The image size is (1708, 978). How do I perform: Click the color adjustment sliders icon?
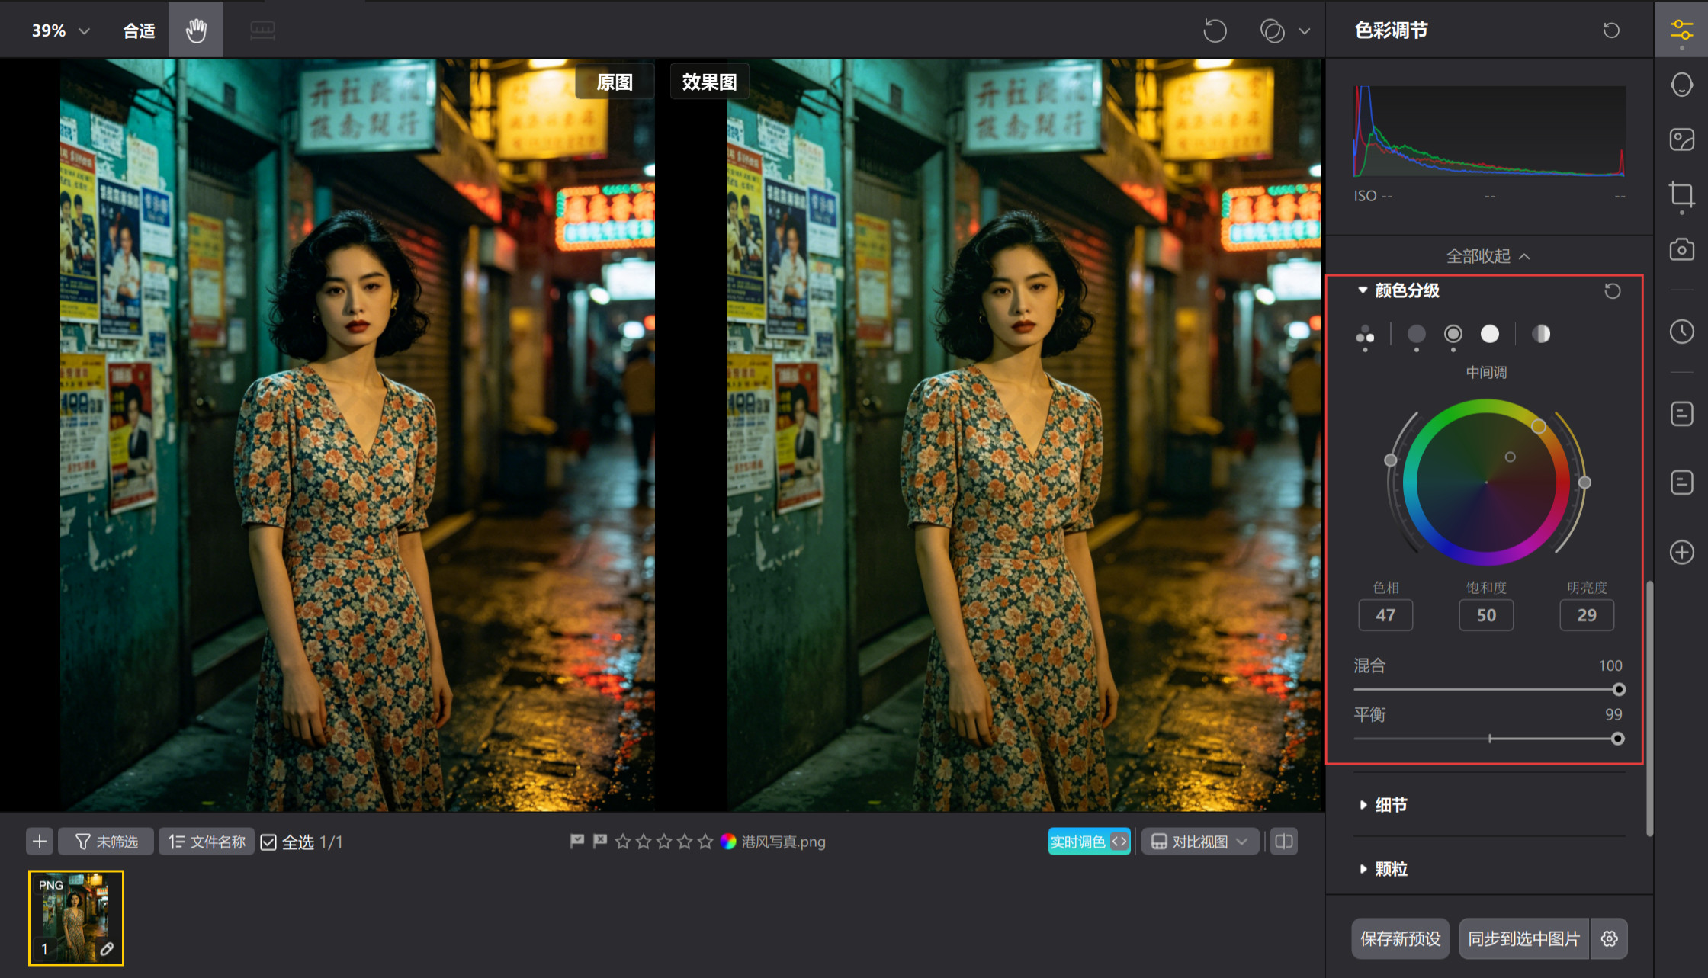pyautogui.click(x=1681, y=30)
